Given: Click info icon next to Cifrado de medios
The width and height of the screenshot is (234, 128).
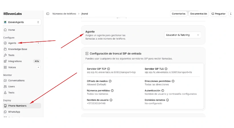Looking at the screenshot, I should (110, 81).
